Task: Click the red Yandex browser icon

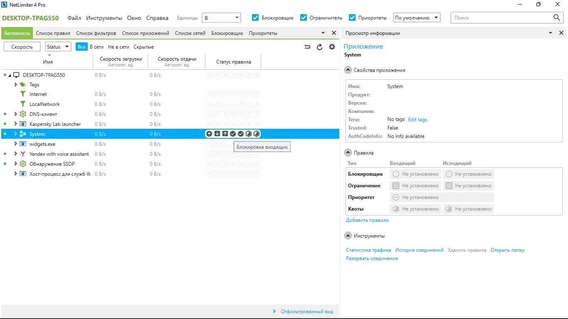Action: (23, 154)
